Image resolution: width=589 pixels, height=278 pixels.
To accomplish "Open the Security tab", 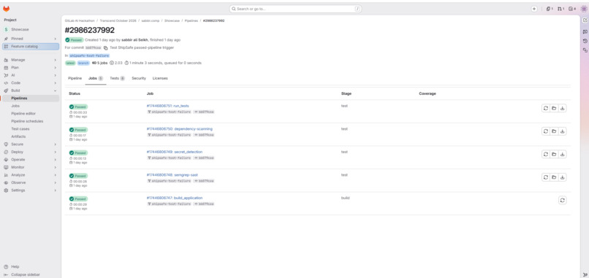I will pyautogui.click(x=139, y=78).
